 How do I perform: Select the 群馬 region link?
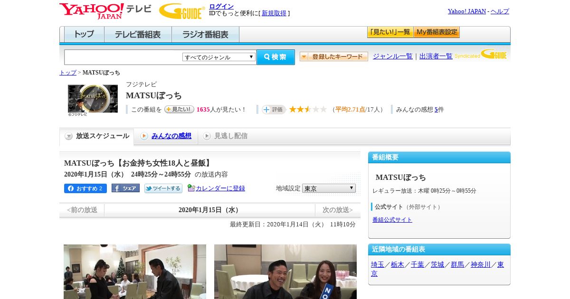click(457, 265)
